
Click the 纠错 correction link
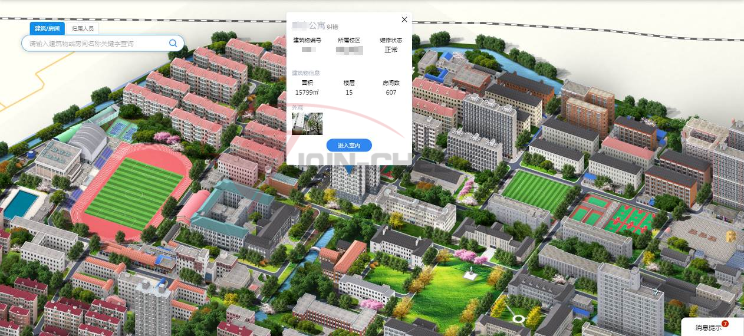pos(333,27)
